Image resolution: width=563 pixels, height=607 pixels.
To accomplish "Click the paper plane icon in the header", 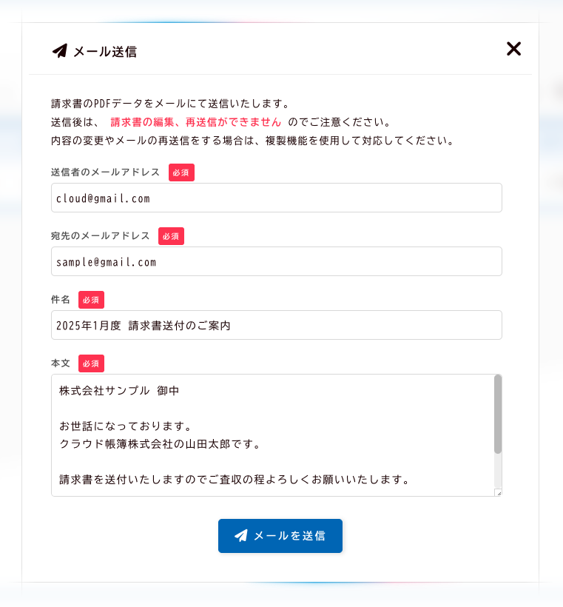I will click(60, 51).
